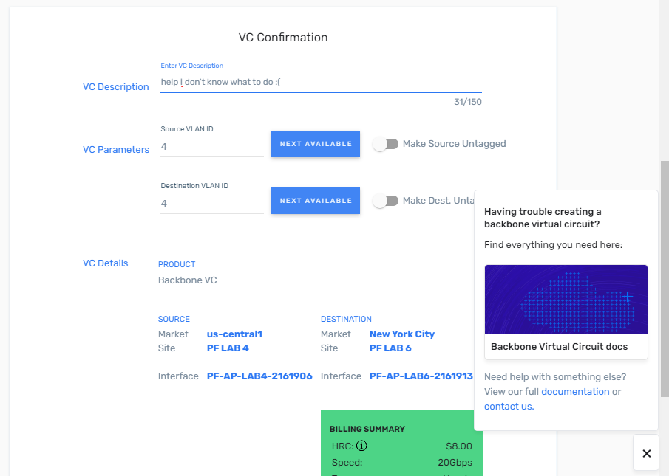Open the PF LAB 6 site link
The height and width of the screenshot is (476, 669).
tap(390, 348)
